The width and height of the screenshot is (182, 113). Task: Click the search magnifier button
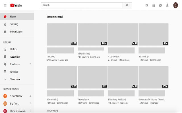point(127,5)
